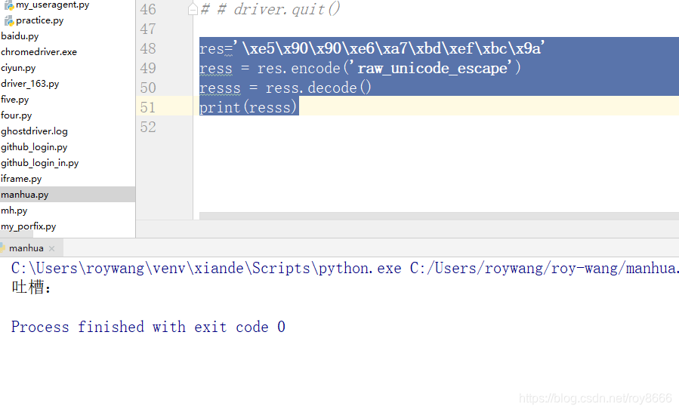Open iframe.py file
Screen dimensions: 679x412
pyautogui.click(x=21, y=179)
